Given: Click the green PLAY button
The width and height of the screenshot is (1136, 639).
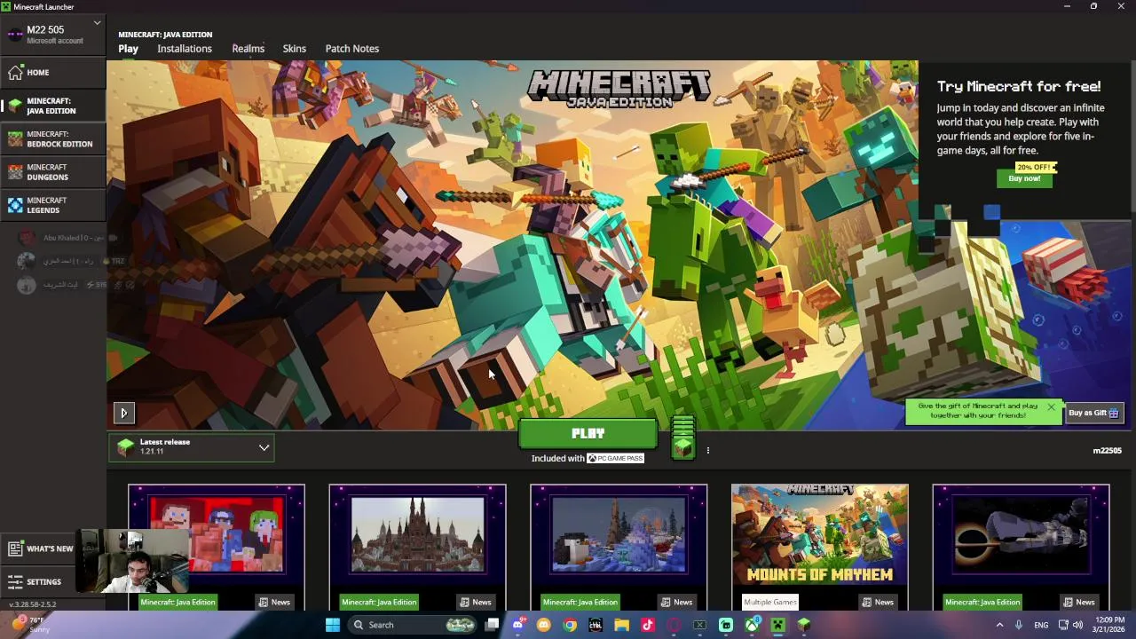Looking at the screenshot, I should click(x=588, y=434).
